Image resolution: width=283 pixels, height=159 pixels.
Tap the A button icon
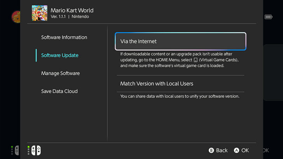[x=236, y=150]
